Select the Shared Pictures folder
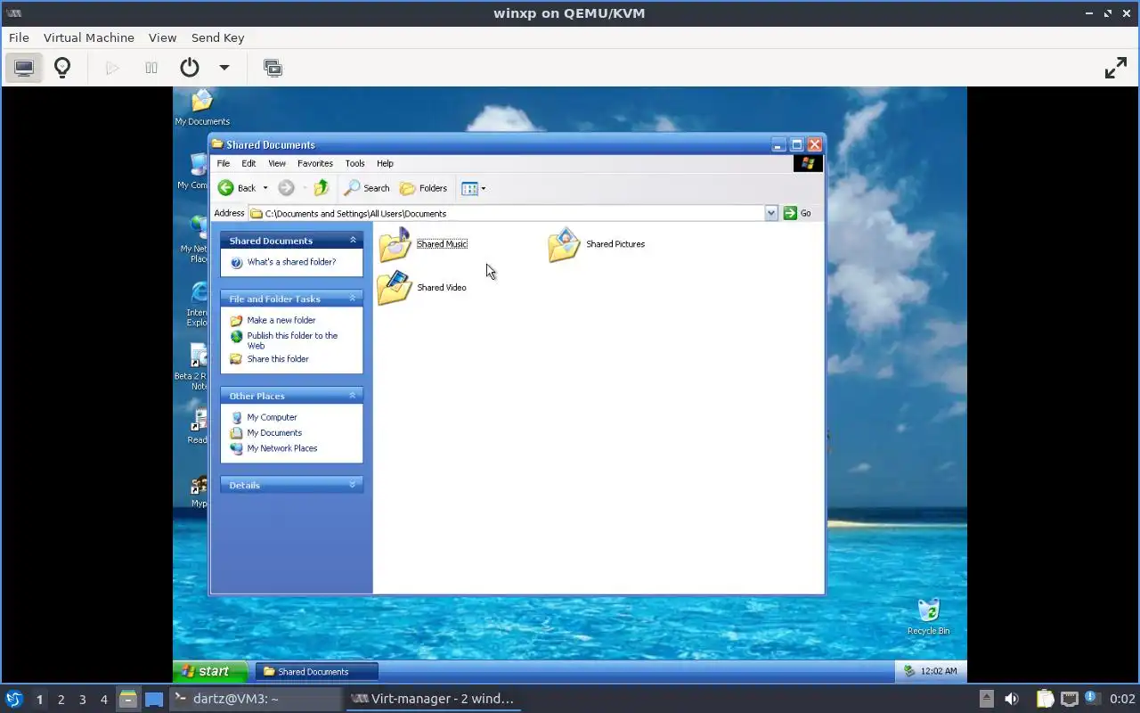Screen dimensions: 1140x713 [597, 244]
